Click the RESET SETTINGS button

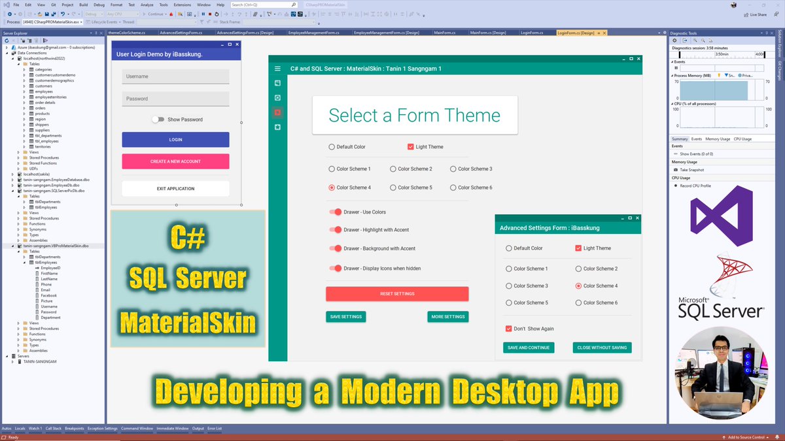click(397, 294)
